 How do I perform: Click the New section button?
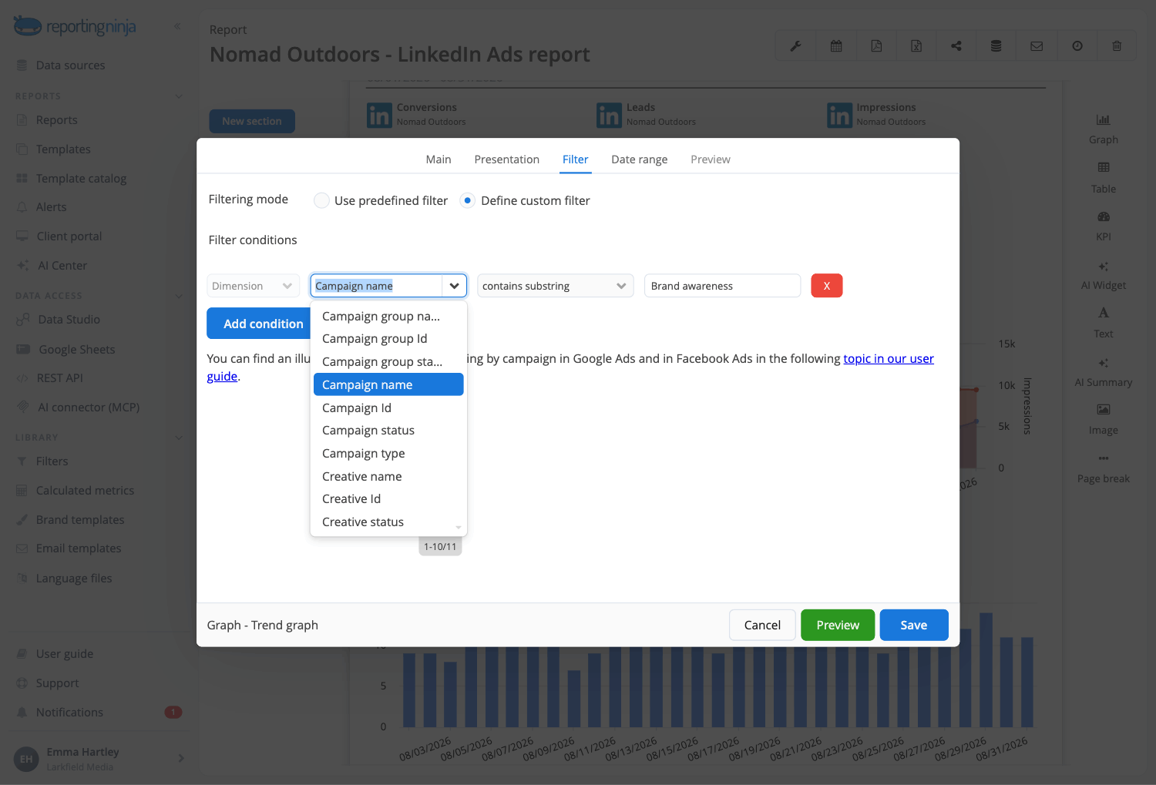click(x=252, y=121)
